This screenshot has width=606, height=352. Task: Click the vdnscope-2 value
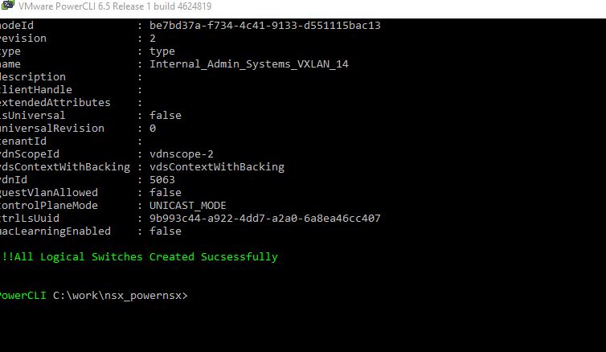pos(182,154)
